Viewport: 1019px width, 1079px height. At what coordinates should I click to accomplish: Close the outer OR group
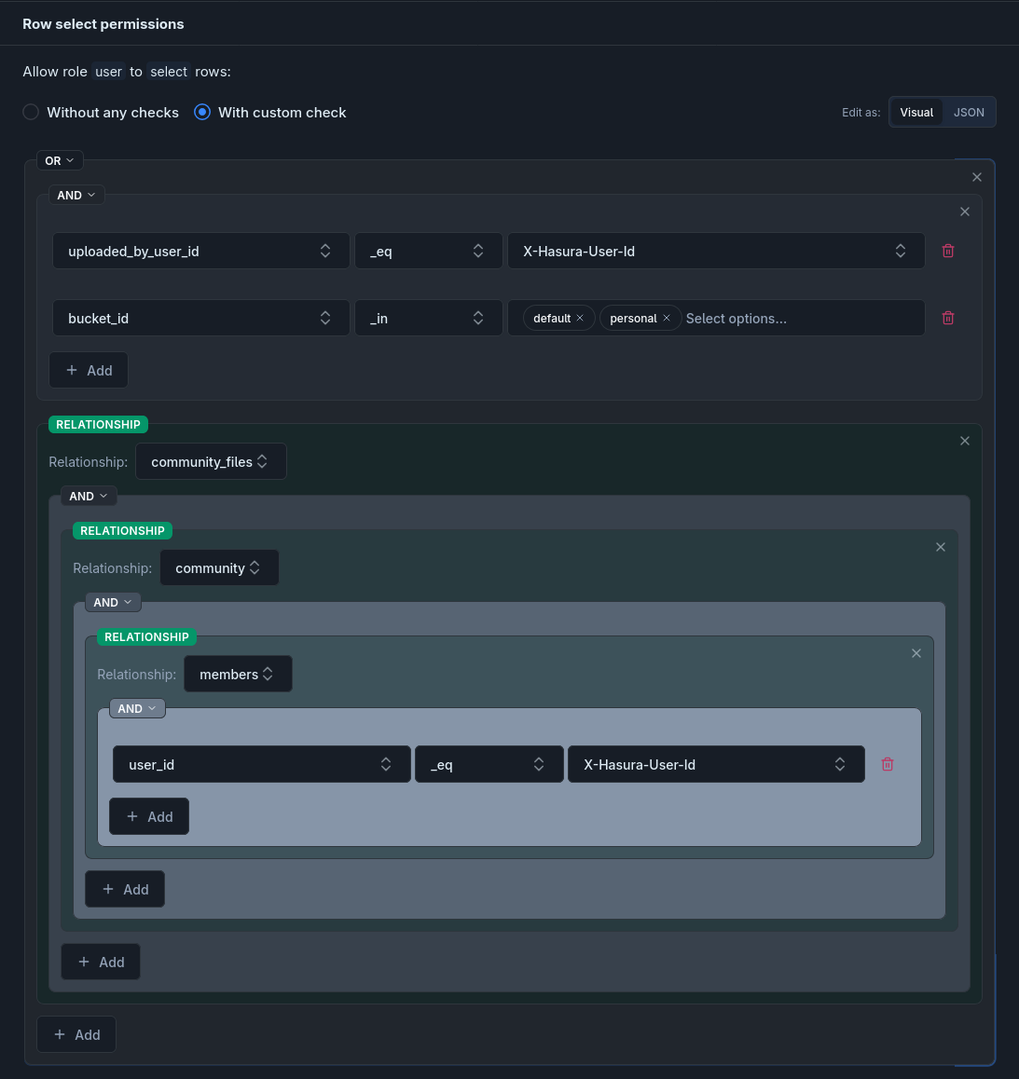point(977,178)
